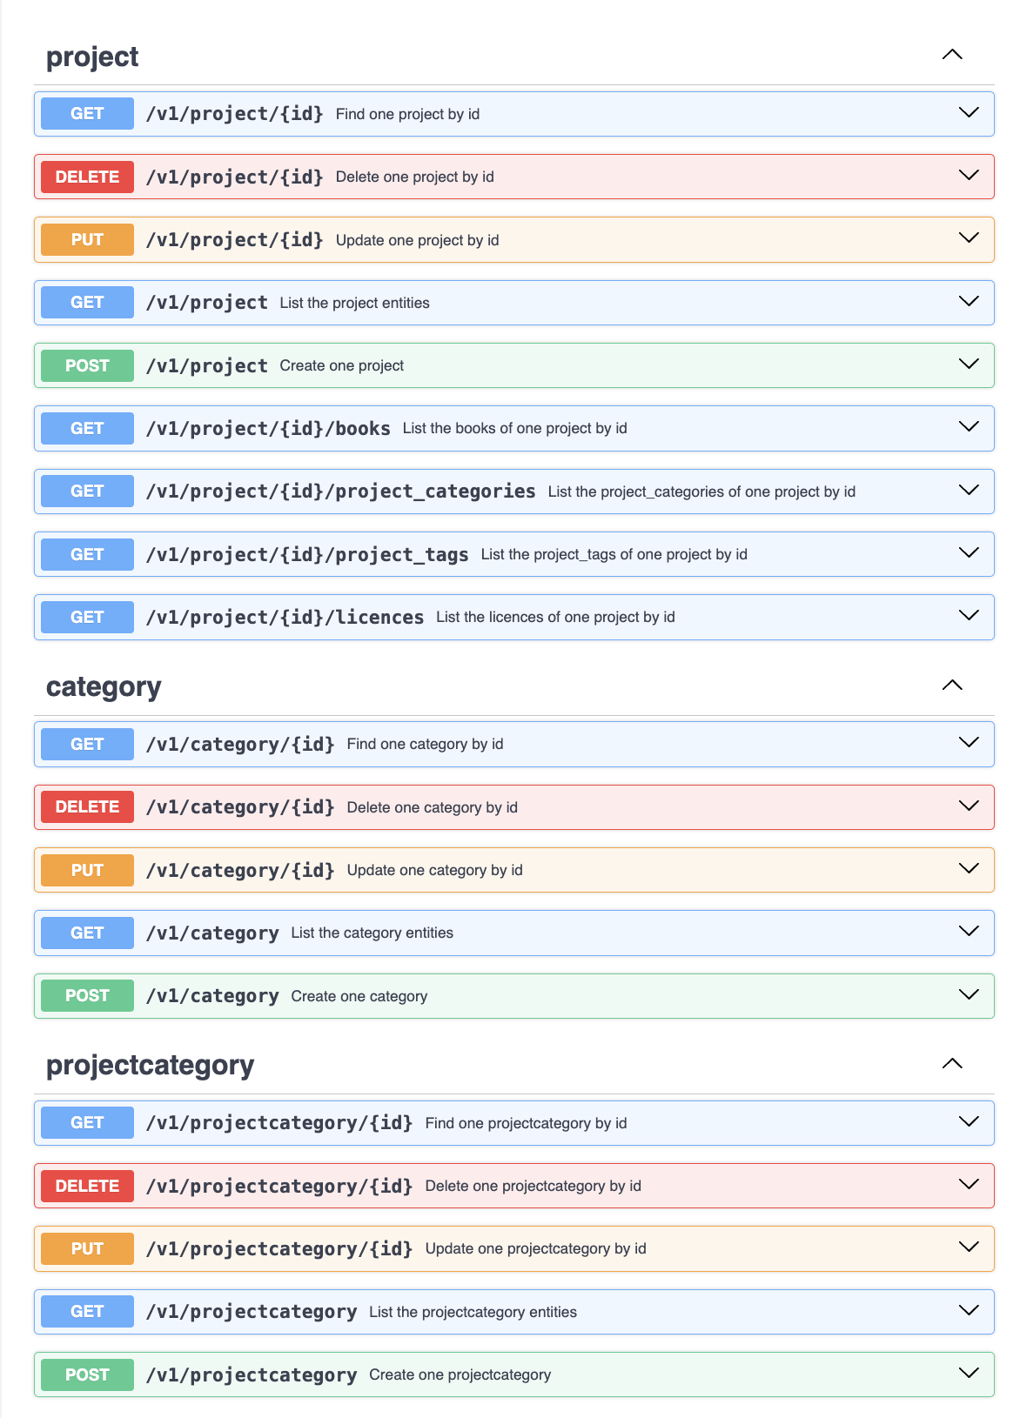Click path /v1/project/{id}/project_categories

click(340, 492)
